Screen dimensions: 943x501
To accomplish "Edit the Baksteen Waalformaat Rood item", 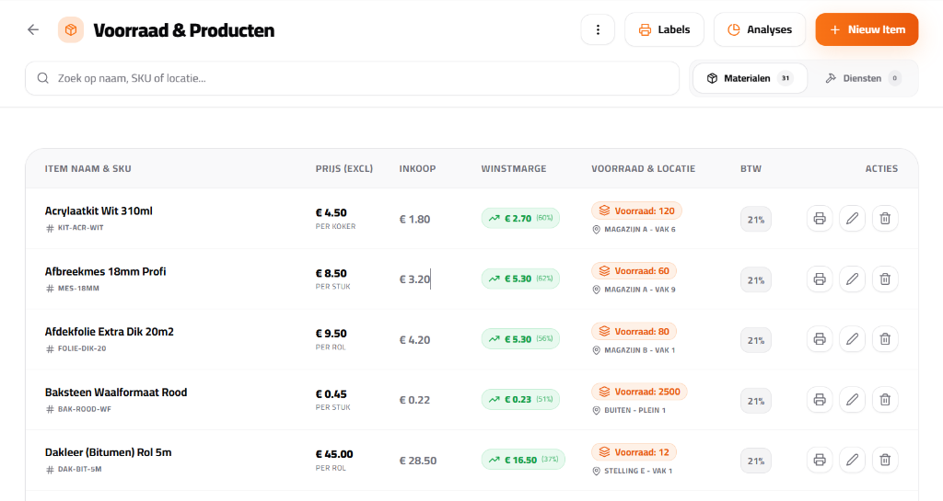I will 852,400.
